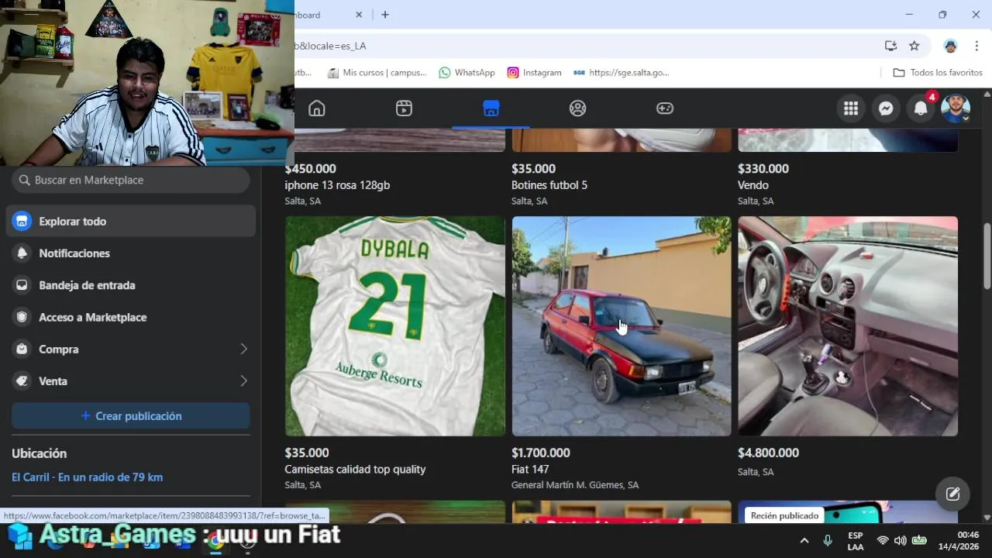Click the new message compose icon

click(952, 494)
